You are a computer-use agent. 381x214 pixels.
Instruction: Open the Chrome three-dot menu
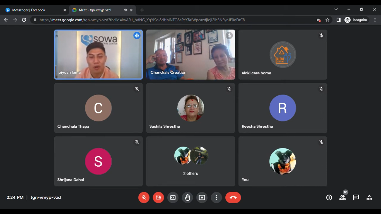(375, 20)
